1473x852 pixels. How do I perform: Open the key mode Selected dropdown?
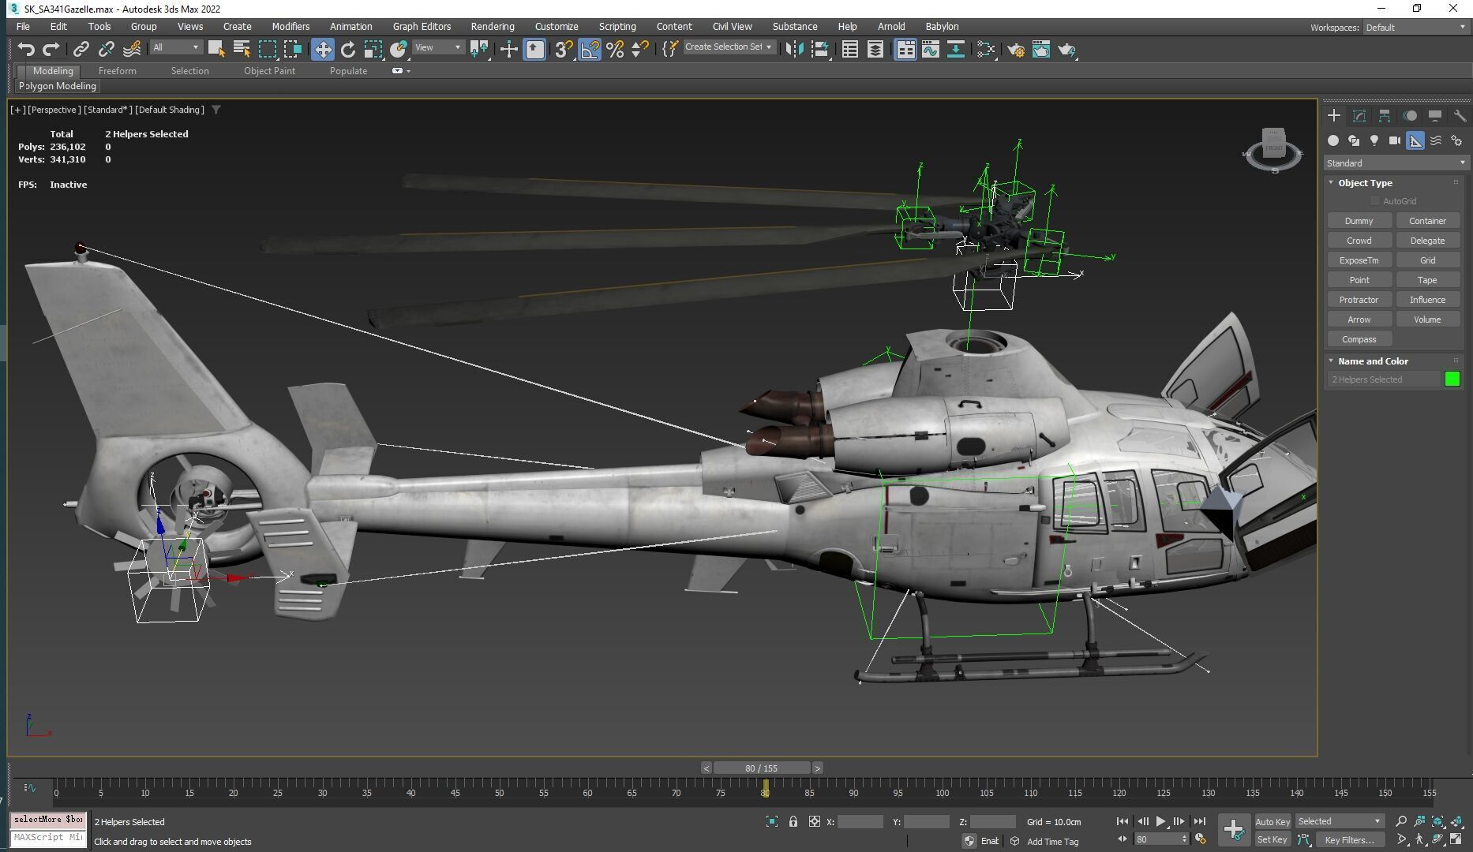coord(1340,821)
